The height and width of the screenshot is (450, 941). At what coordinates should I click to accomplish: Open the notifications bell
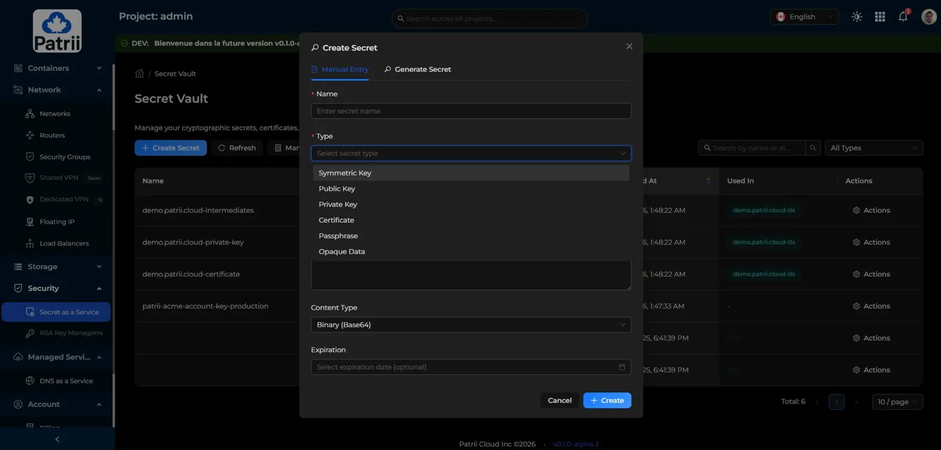point(903,17)
